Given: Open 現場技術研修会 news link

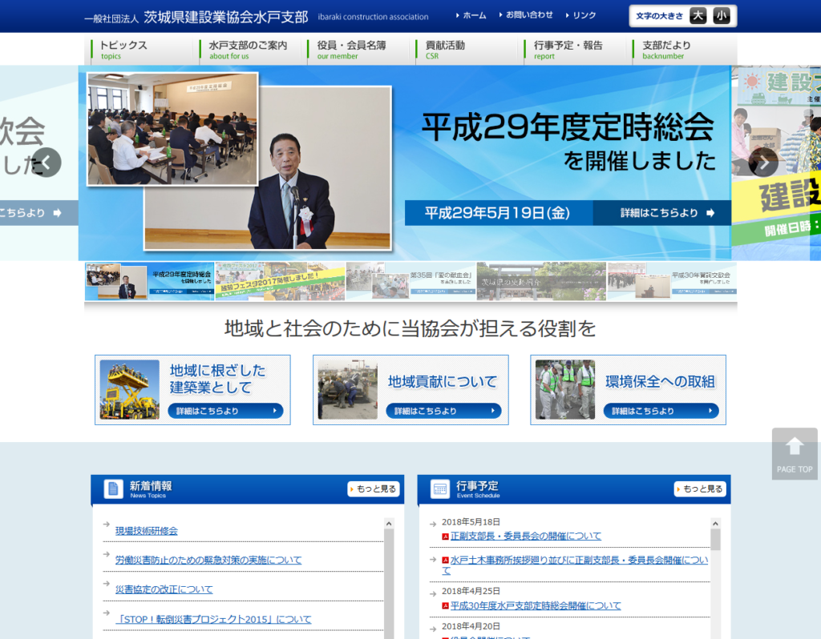Looking at the screenshot, I should [x=147, y=531].
